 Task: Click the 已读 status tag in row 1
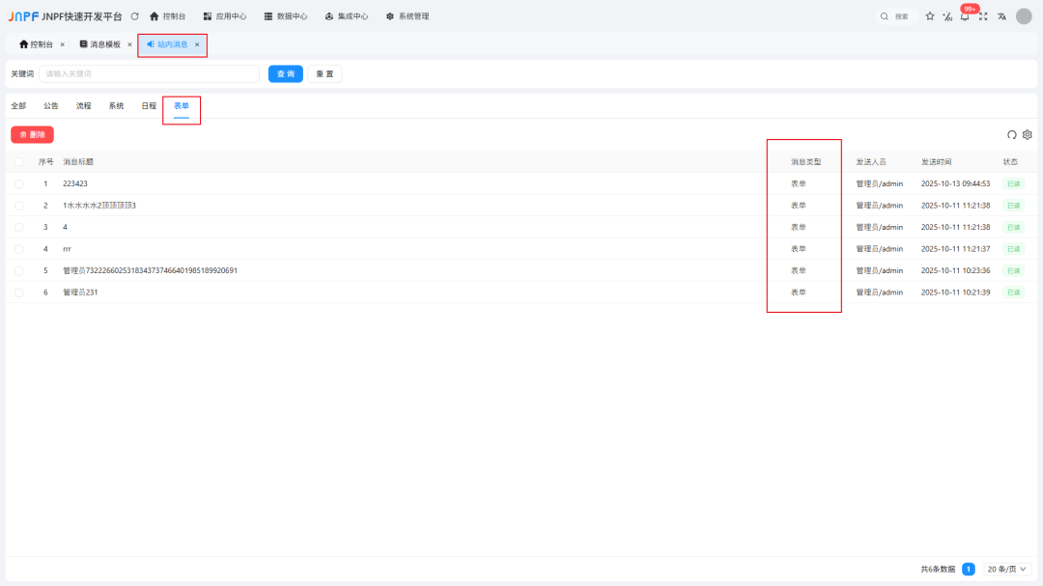[1013, 183]
